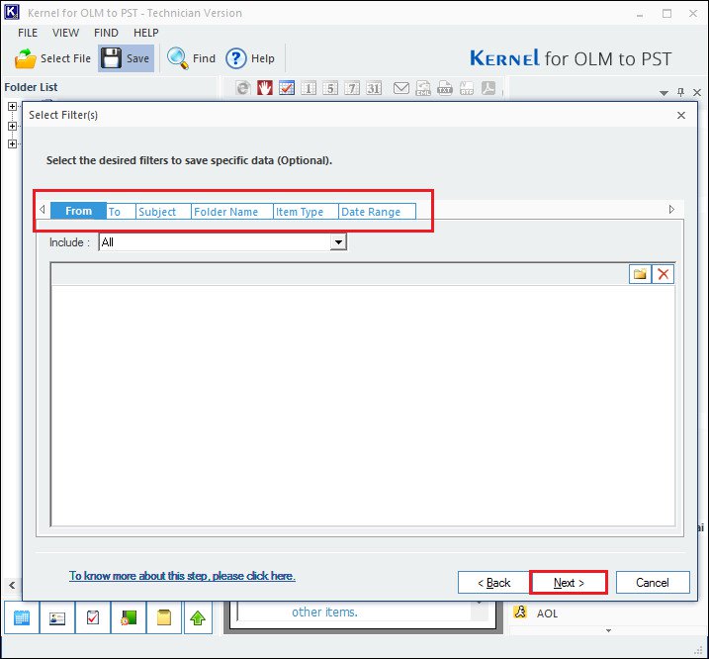The width and height of the screenshot is (709, 659).
Task: Click the right panel dropdown arrow
Action: (664, 93)
